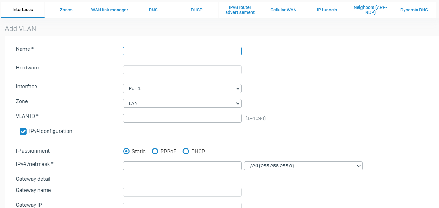This screenshot has width=439, height=208.
Task: Switch to Cellular WAN tab
Action: pos(283,10)
